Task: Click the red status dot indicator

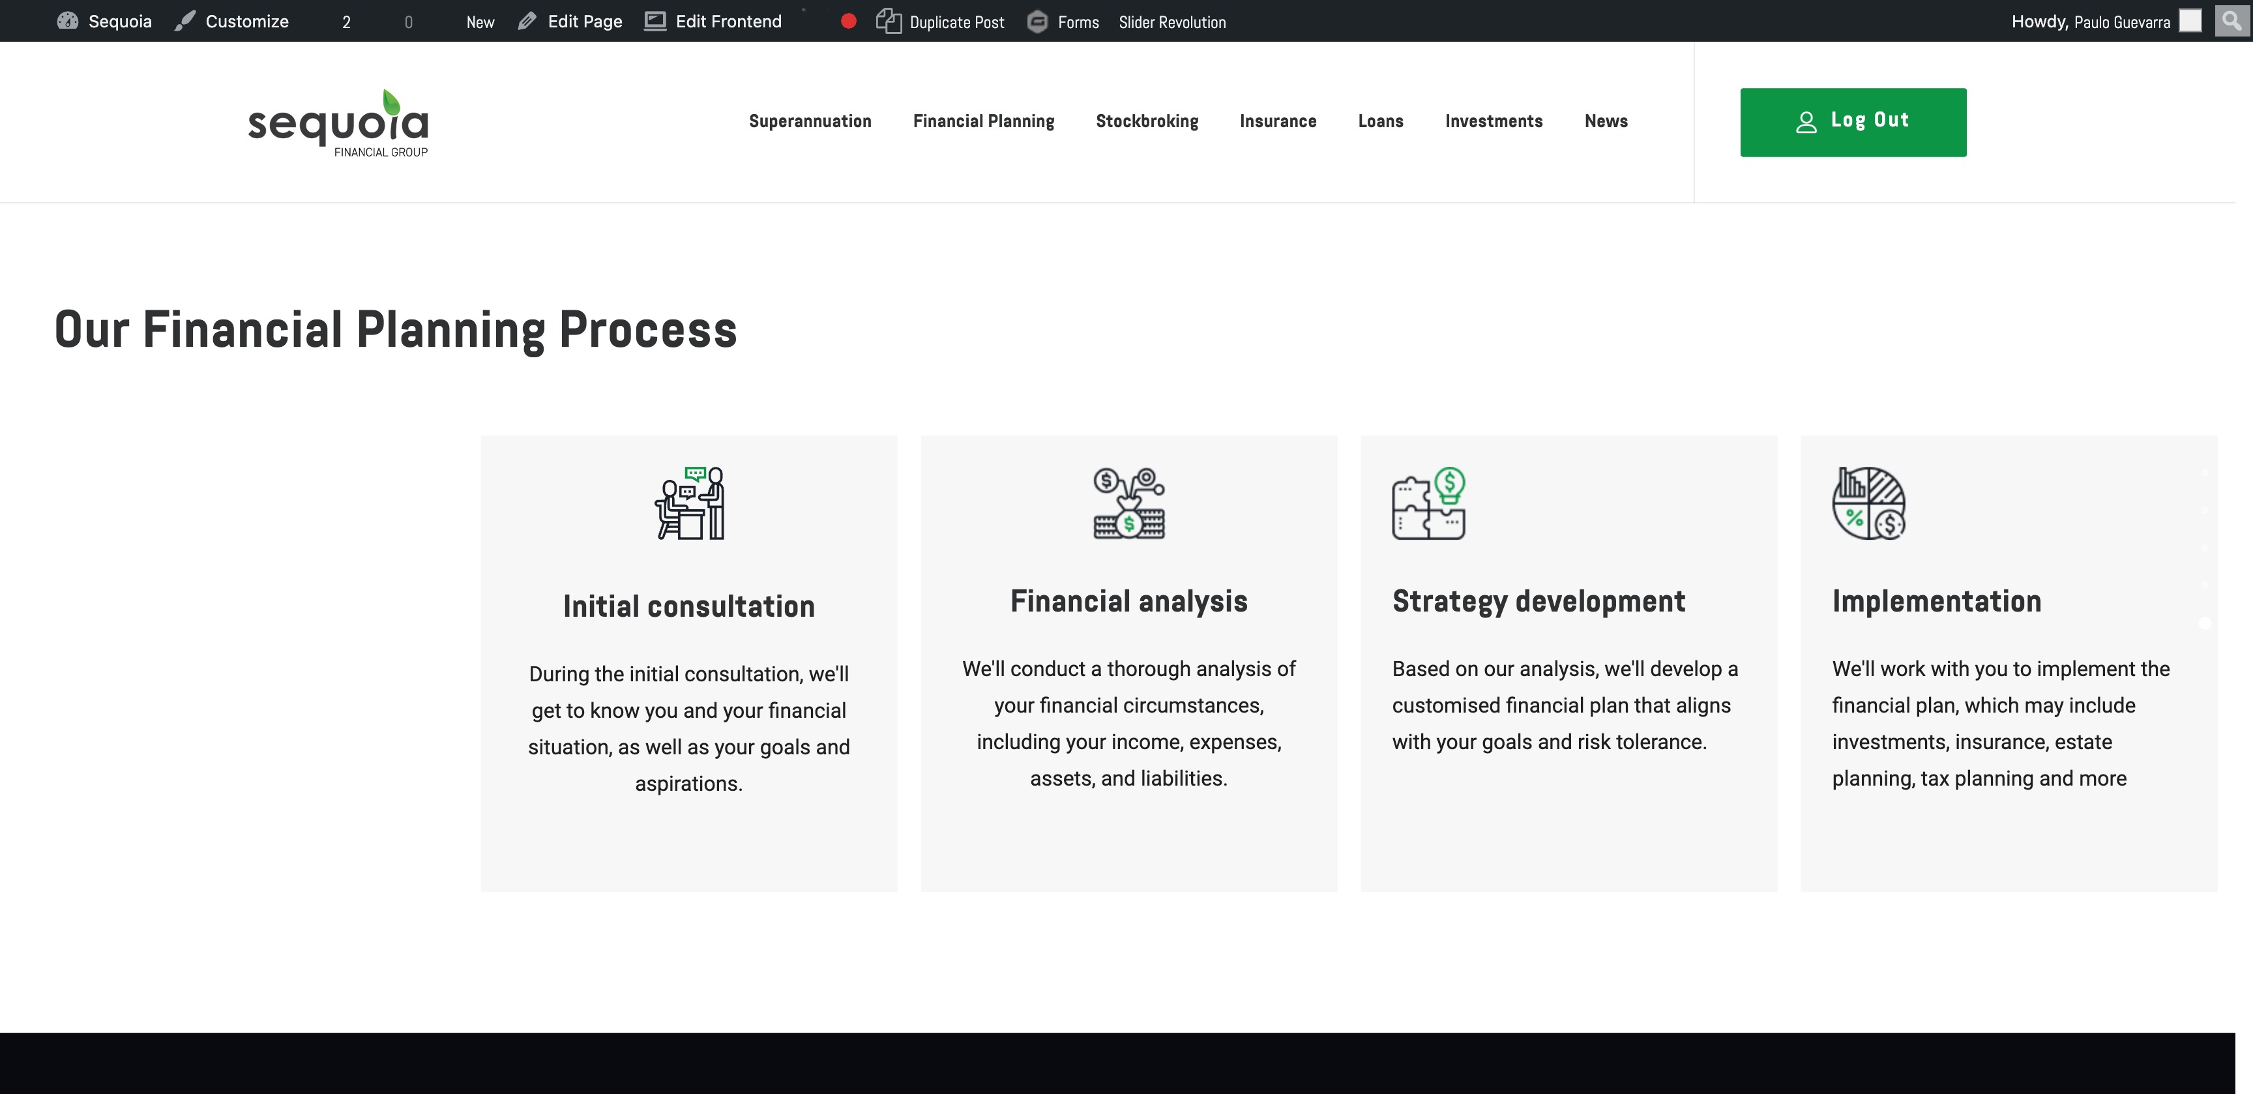Action: [847, 21]
